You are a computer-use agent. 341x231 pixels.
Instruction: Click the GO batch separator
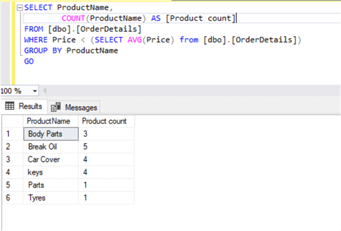29,61
